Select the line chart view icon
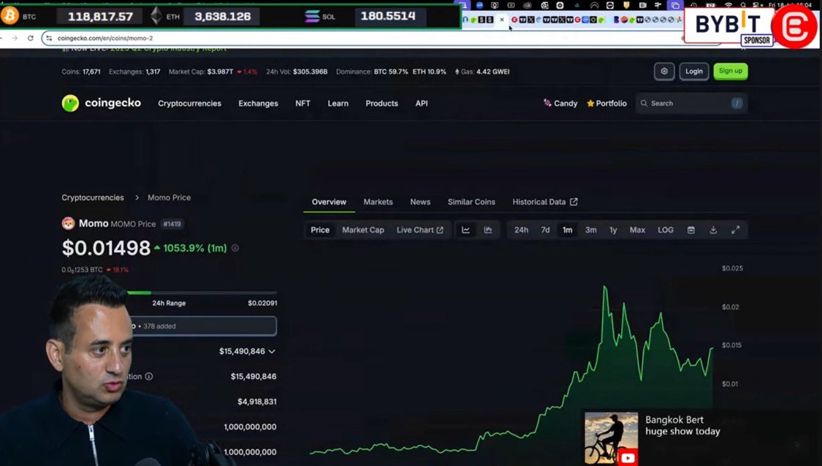Screen dimensions: 822x466 [465, 230]
